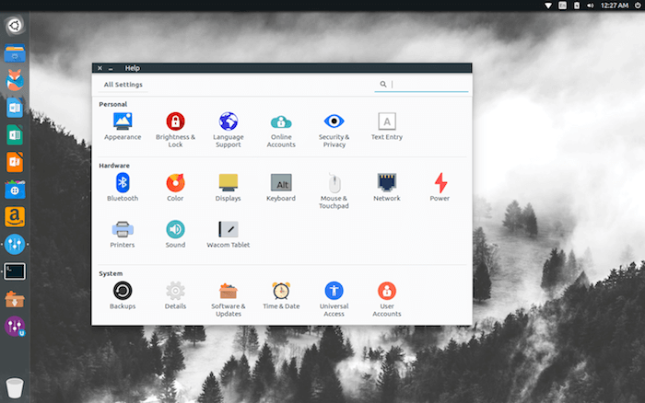Open Amazon launcher icon
This screenshot has height=403, width=645.
(15, 217)
